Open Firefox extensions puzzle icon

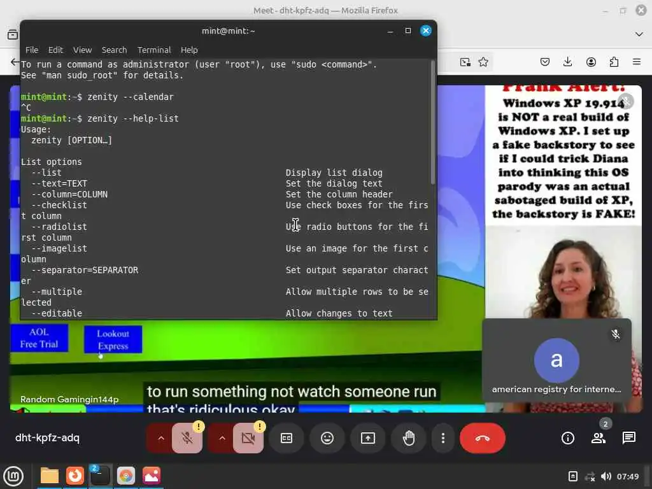click(614, 62)
